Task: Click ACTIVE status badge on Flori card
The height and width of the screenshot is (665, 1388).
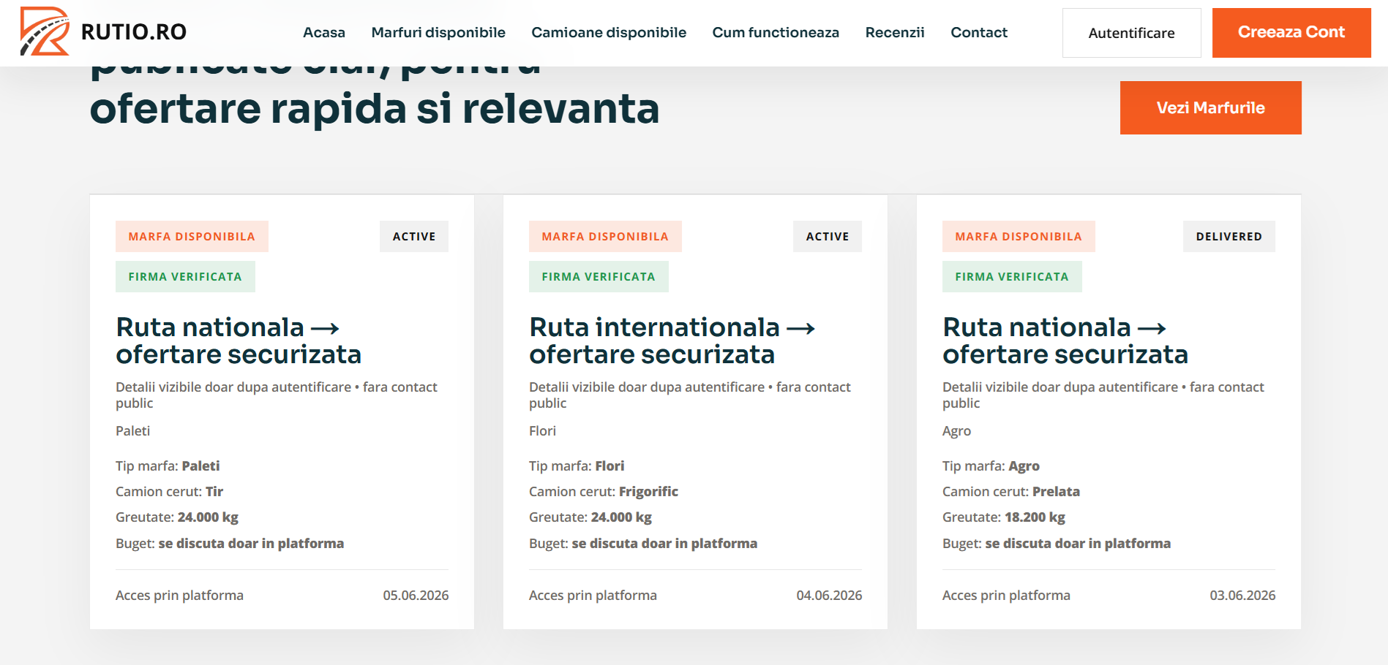Action: [828, 236]
